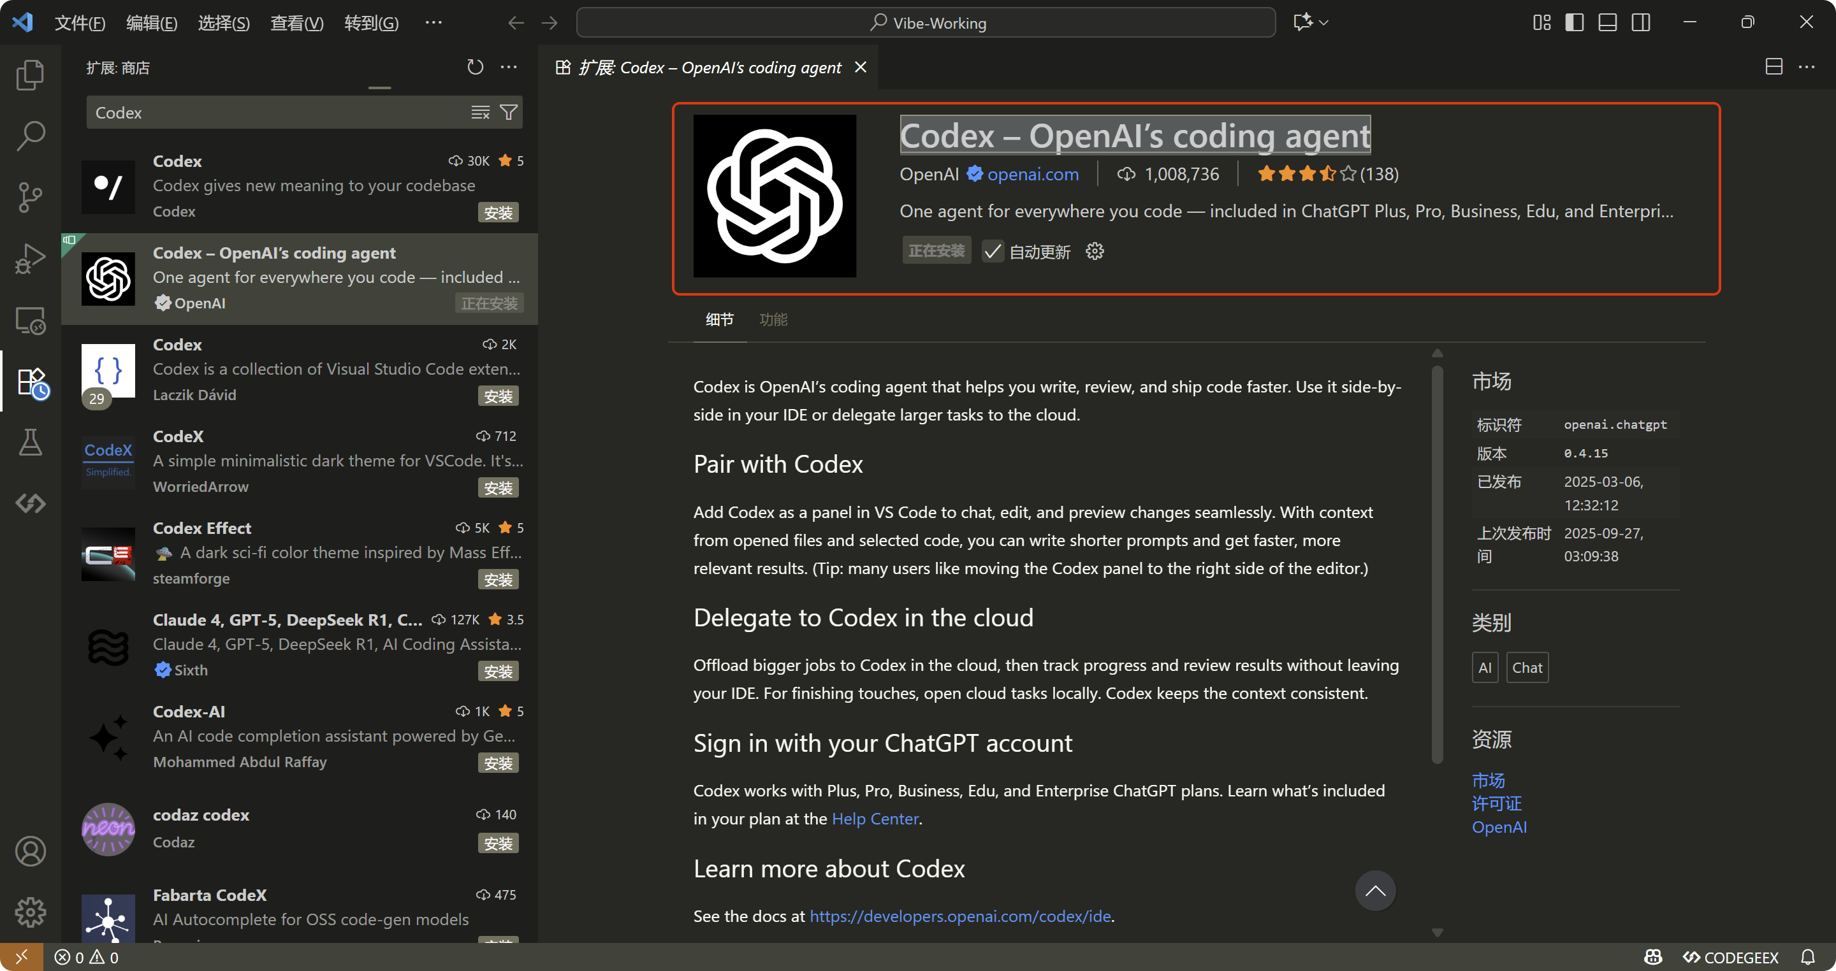
Task: Open extension settings gear menu
Action: (x=1095, y=252)
